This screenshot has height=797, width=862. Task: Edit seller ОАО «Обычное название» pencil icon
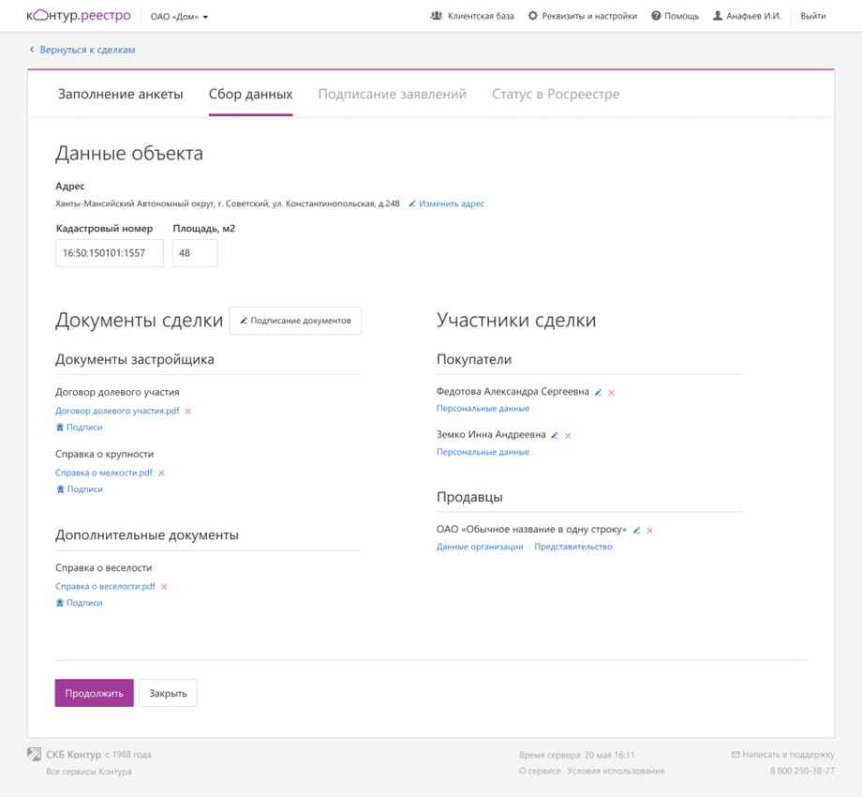(x=636, y=530)
